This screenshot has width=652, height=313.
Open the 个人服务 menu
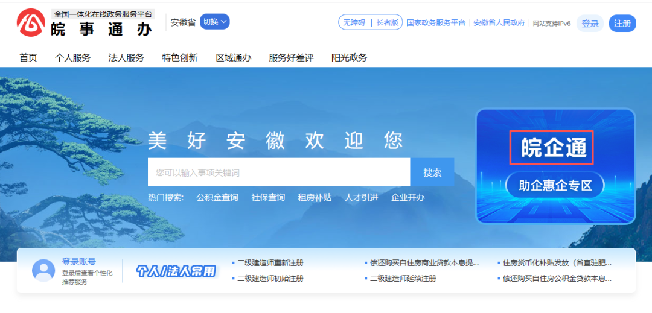coord(73,58)
